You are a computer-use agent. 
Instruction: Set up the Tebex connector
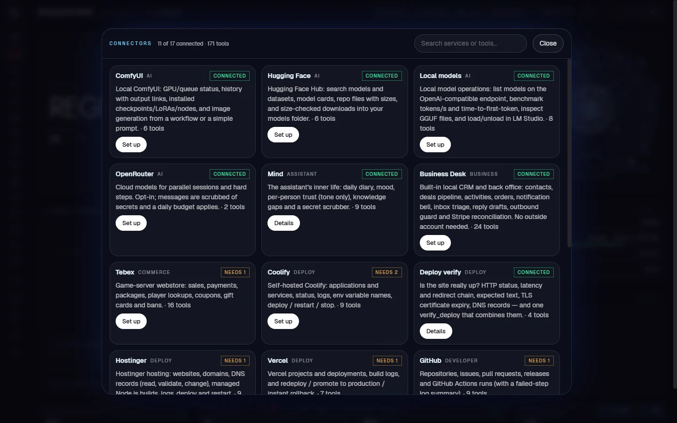coord(131,321)
